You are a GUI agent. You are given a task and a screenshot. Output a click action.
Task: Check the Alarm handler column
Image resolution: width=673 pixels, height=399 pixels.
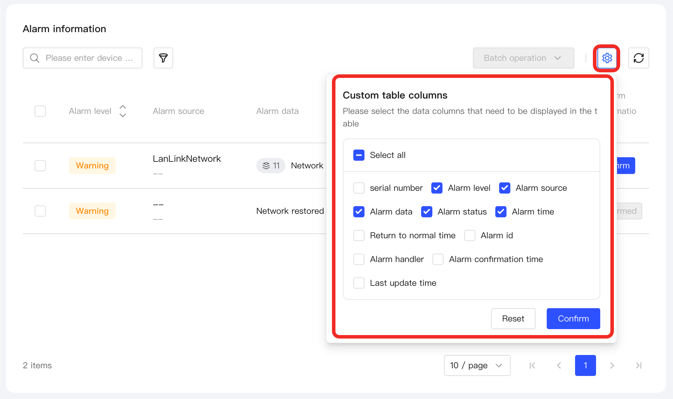(x=359, y=259)
